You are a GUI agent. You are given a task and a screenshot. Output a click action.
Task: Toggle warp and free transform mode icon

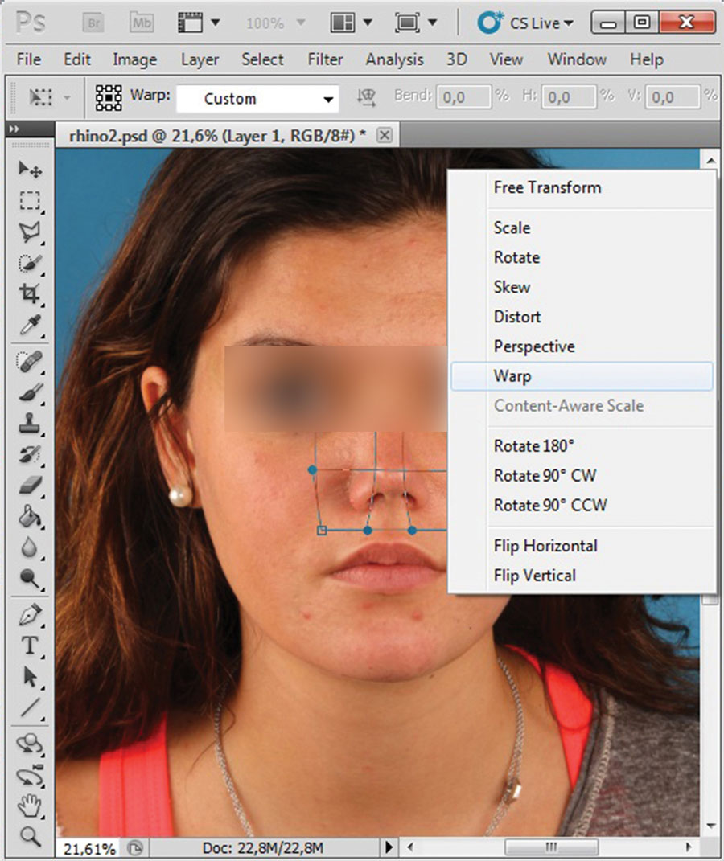coord(109,98)
